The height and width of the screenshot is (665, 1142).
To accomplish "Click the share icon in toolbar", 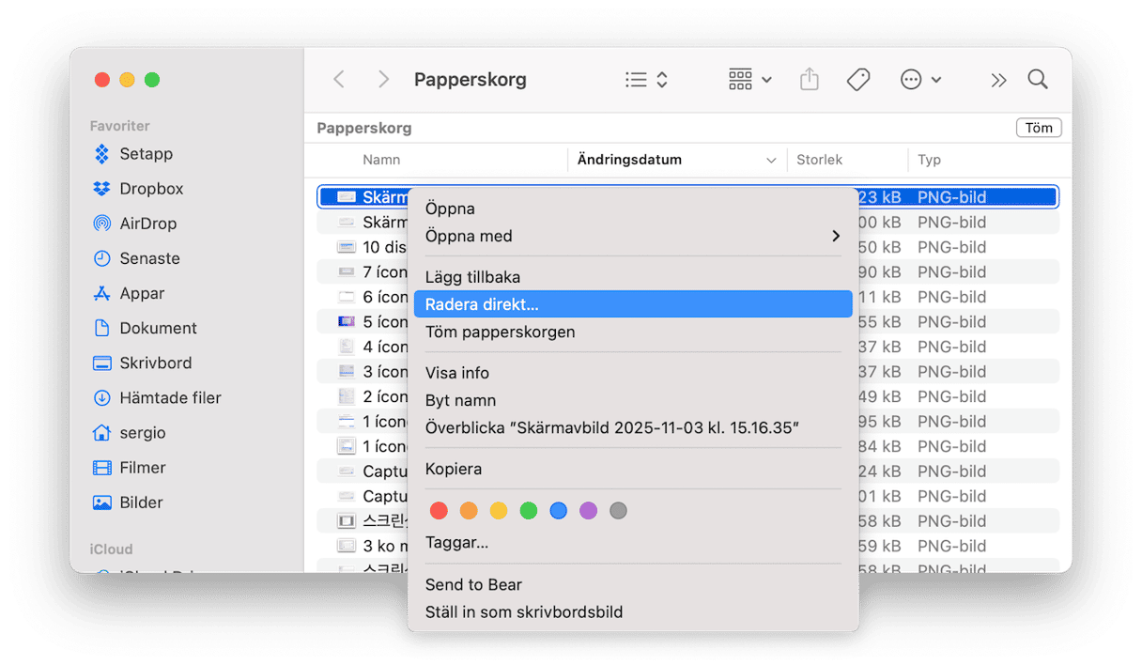I will [x=809, y=80].
